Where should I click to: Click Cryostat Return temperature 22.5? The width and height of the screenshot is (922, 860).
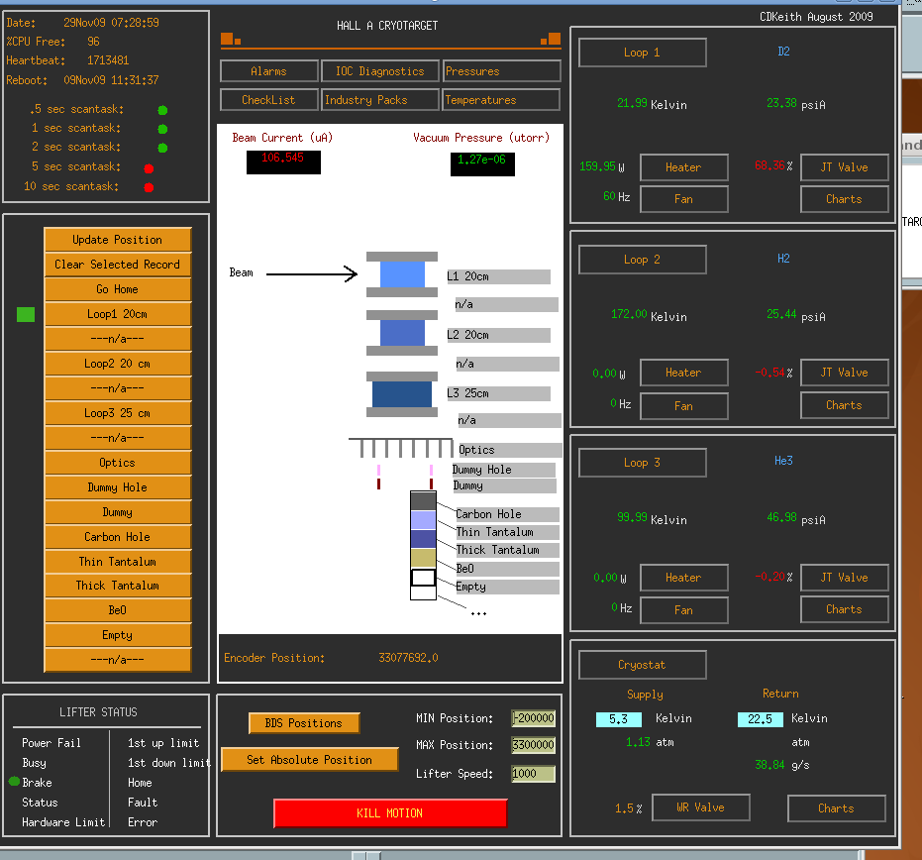point(761,719)
